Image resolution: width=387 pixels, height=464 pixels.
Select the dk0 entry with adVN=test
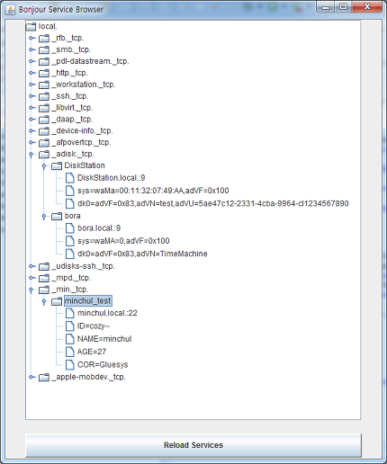tap(213, 203)
